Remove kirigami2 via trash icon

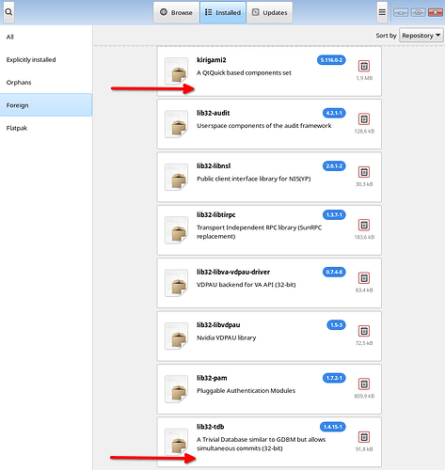point(364,66)
